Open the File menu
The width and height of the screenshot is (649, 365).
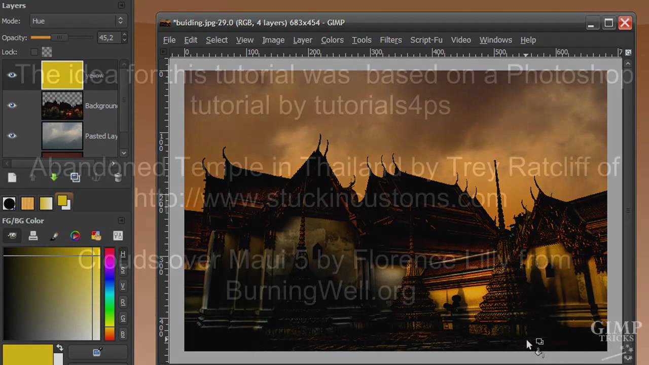169,40
